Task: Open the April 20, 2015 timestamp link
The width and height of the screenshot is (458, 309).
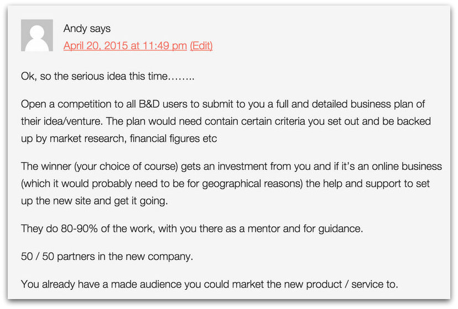Action: click(x=125, y=46)
